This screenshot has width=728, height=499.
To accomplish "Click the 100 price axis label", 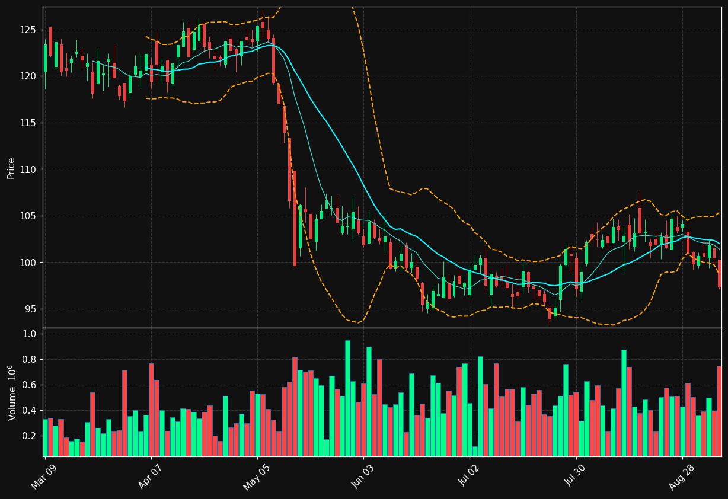I will pyautogui.click(x=29, y=263).
